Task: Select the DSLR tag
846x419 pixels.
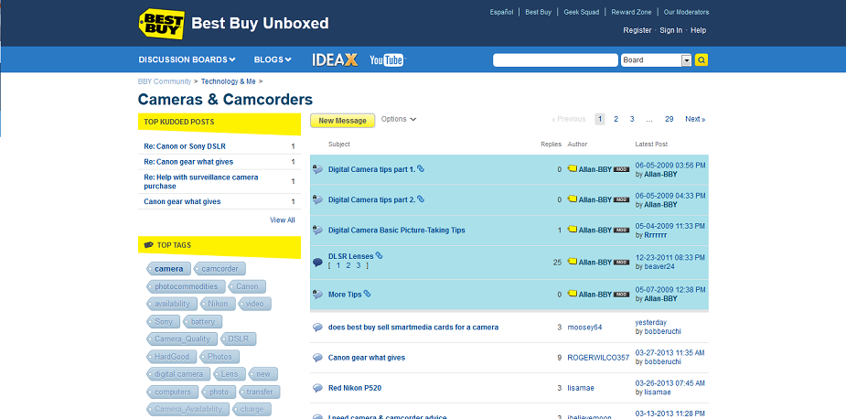Action: pyautogui.click(x=238, y=339)
